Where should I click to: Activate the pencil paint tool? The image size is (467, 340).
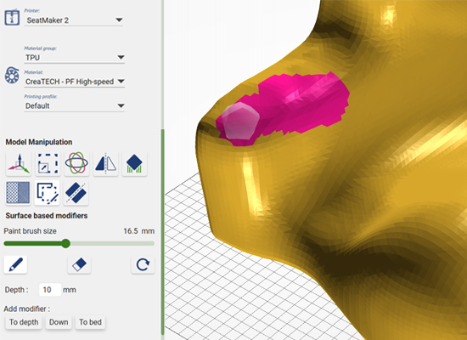coord(15,264)
